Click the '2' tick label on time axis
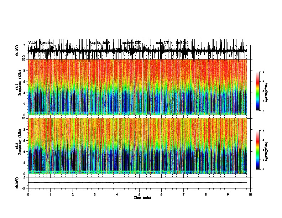 coord(73,194)
